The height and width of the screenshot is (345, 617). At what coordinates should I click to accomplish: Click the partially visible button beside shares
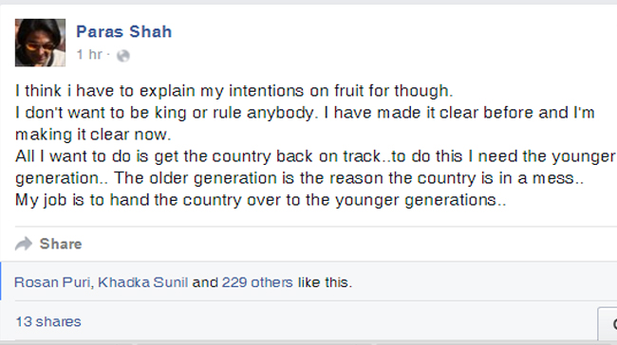pyautogui.click(x=608, y=323)
